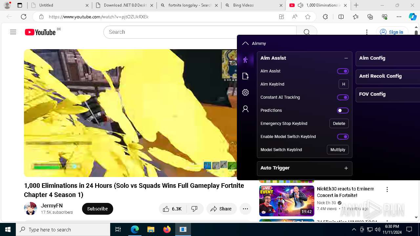Enable the Predictions switch
420x236 pixels.
[x=343, y=110]
